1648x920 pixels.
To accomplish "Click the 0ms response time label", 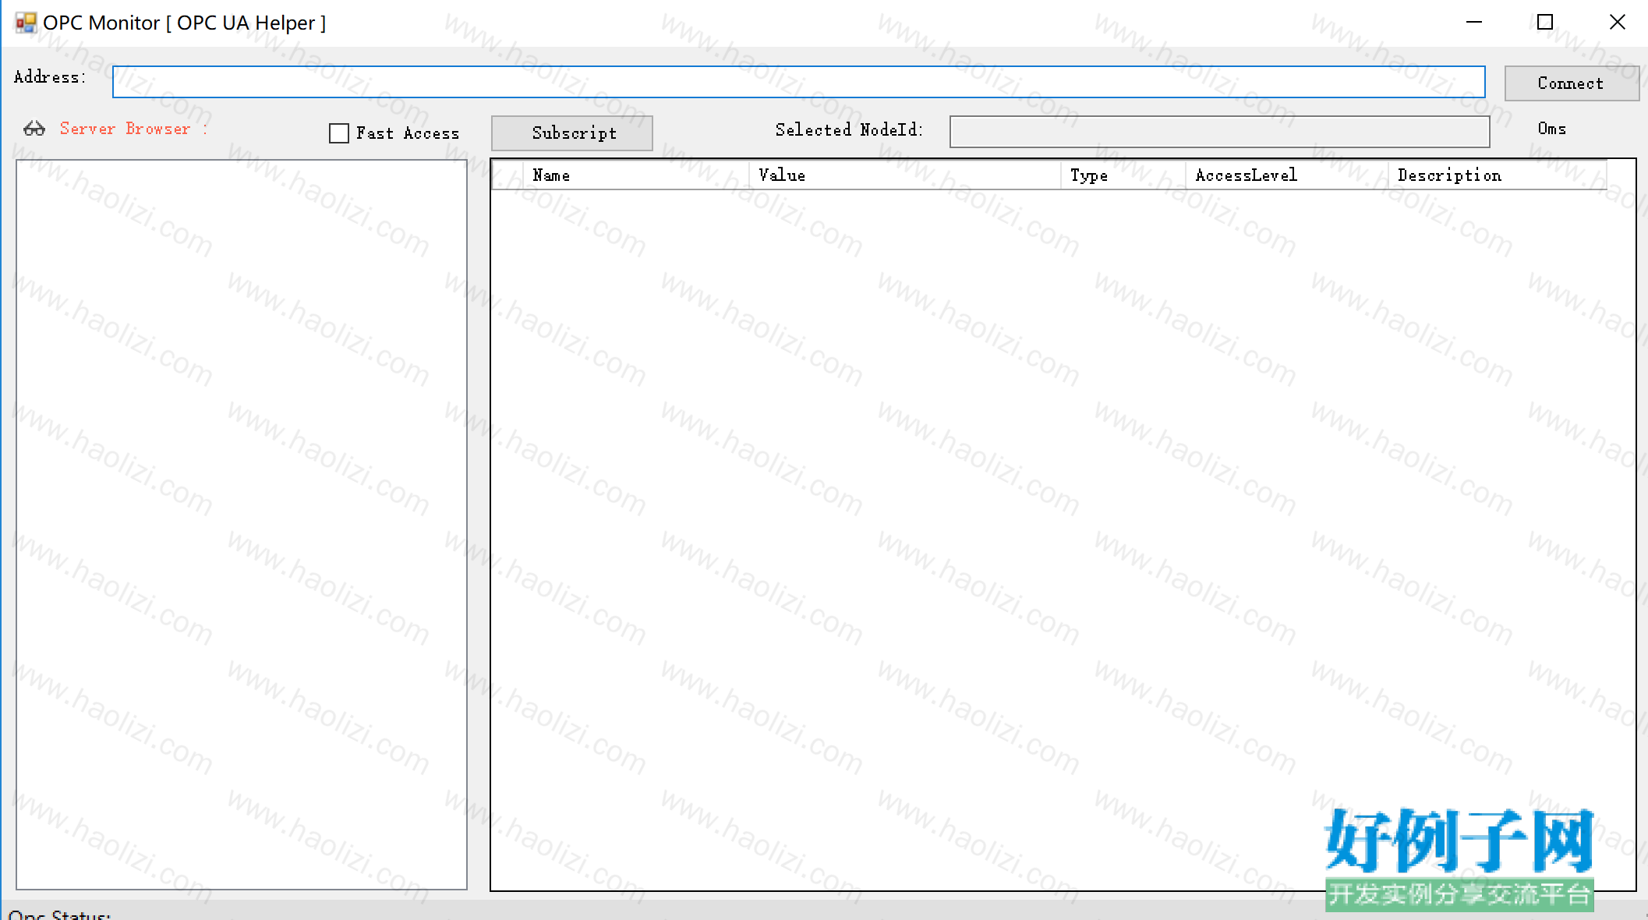I will coord(1552,129).
